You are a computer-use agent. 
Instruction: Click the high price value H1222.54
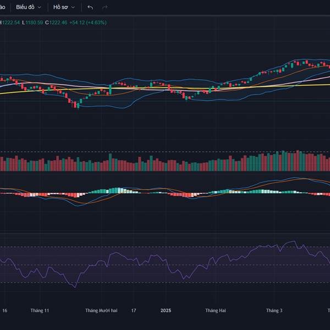click(x=10, y=23)
